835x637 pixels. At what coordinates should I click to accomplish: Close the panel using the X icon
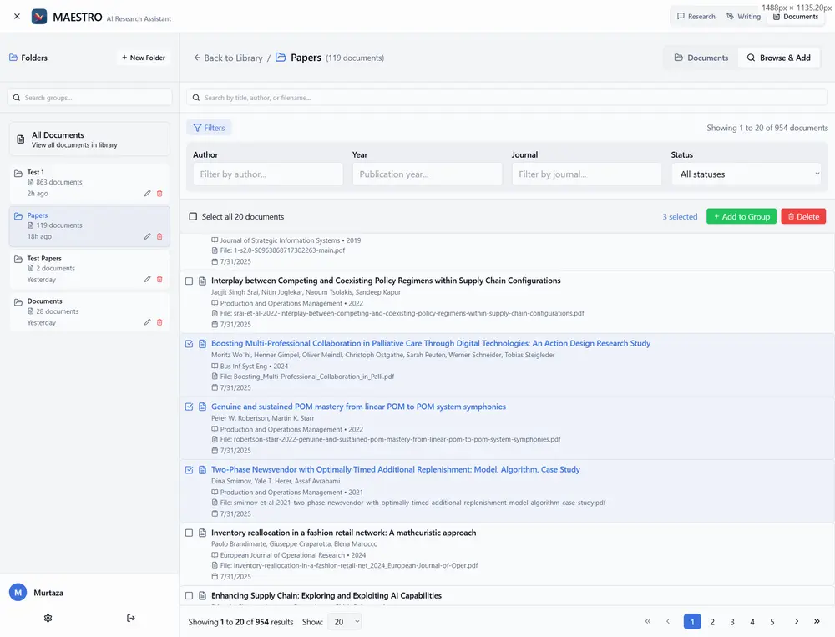17,16
